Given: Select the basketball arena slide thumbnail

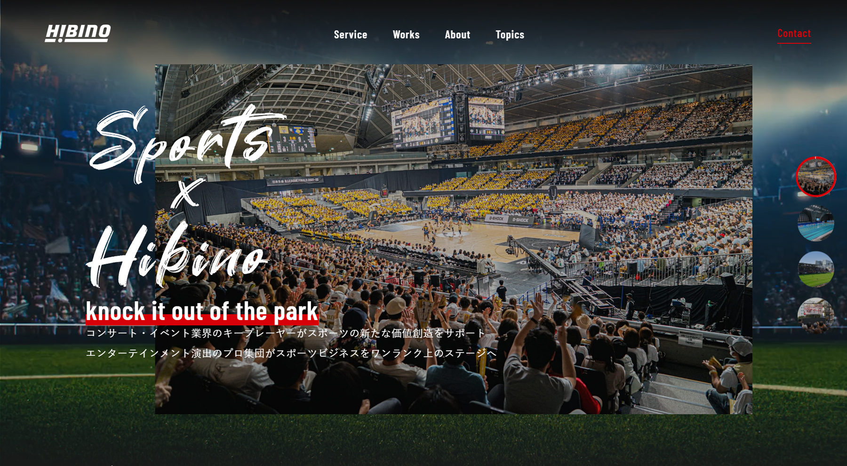Looking at the screenshot, I should pyautogui.click(x=816, y=177).
